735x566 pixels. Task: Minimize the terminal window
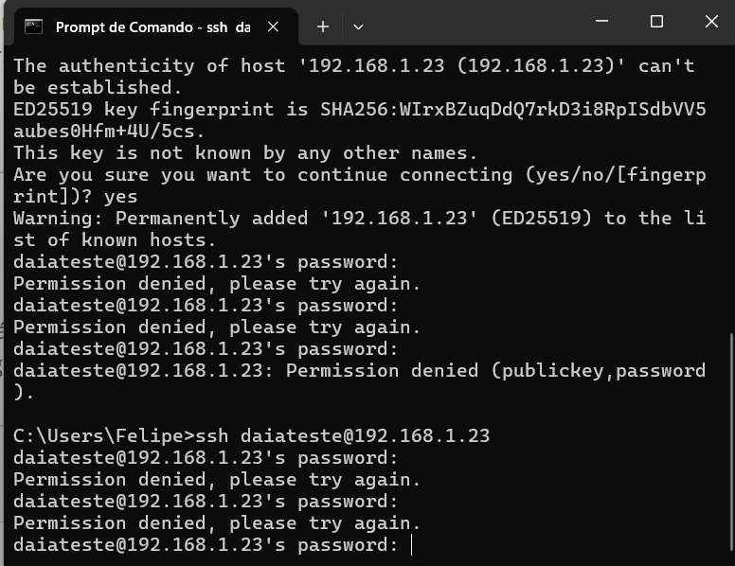601,21
